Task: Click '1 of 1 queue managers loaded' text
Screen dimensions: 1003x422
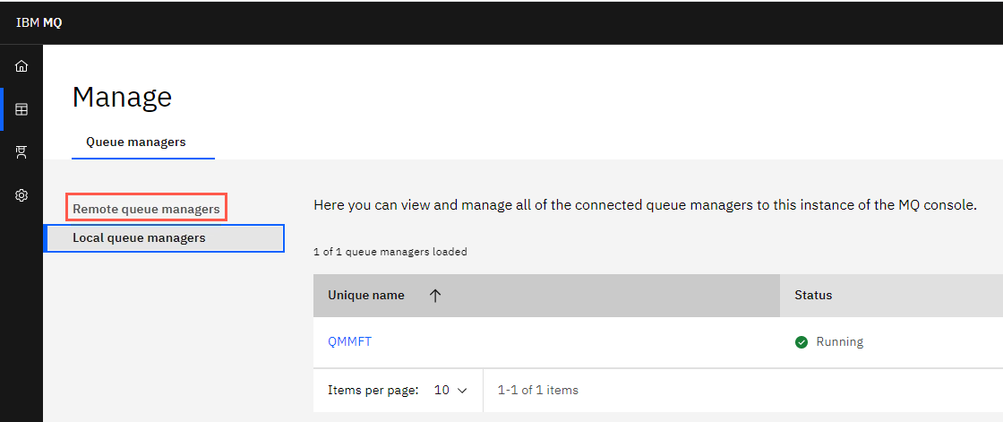Action: coord(390,252)
